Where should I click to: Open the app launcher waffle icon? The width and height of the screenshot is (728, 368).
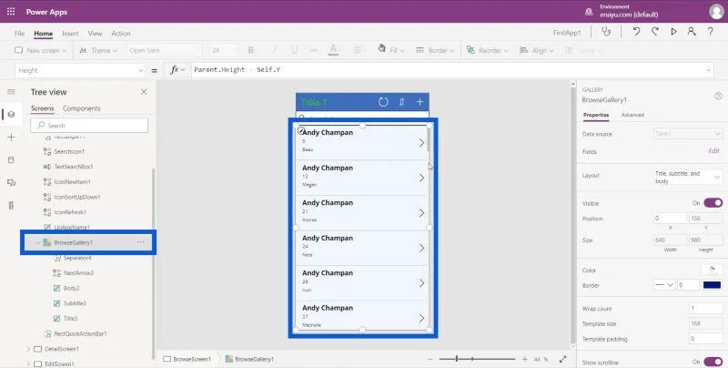[x=11, y=12]
